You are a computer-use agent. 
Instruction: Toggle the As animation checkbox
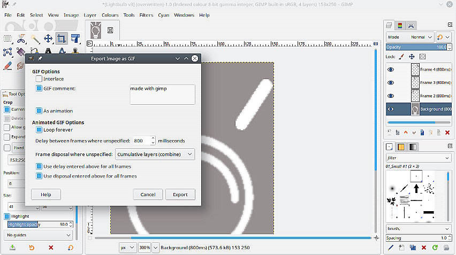point(39,111)
